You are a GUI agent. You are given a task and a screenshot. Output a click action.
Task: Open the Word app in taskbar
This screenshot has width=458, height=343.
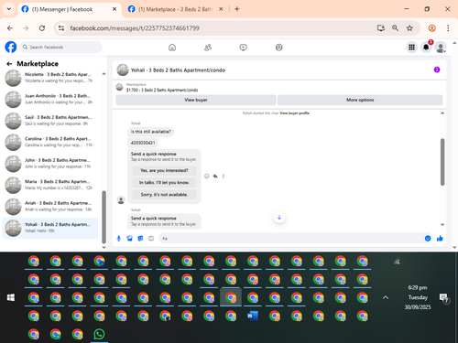(253, 316)
